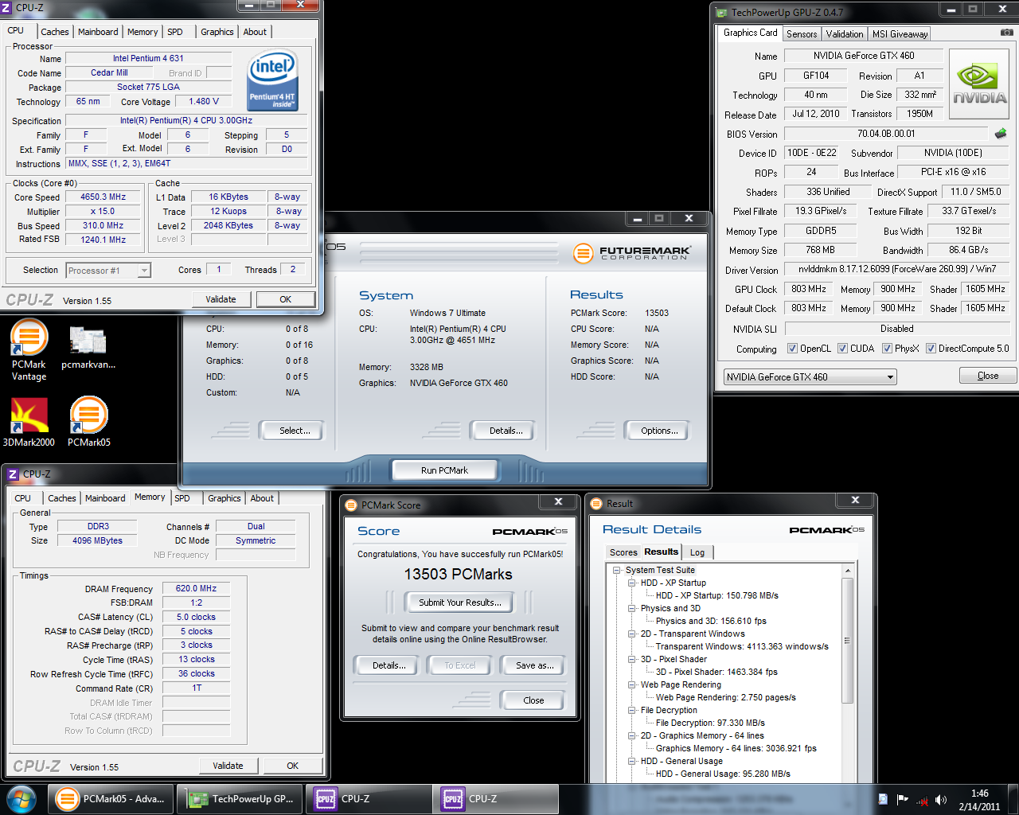The width and height of the screenshot is (1019, 815).
Task: Open the Windows Start orb
Action: (21, 799)
